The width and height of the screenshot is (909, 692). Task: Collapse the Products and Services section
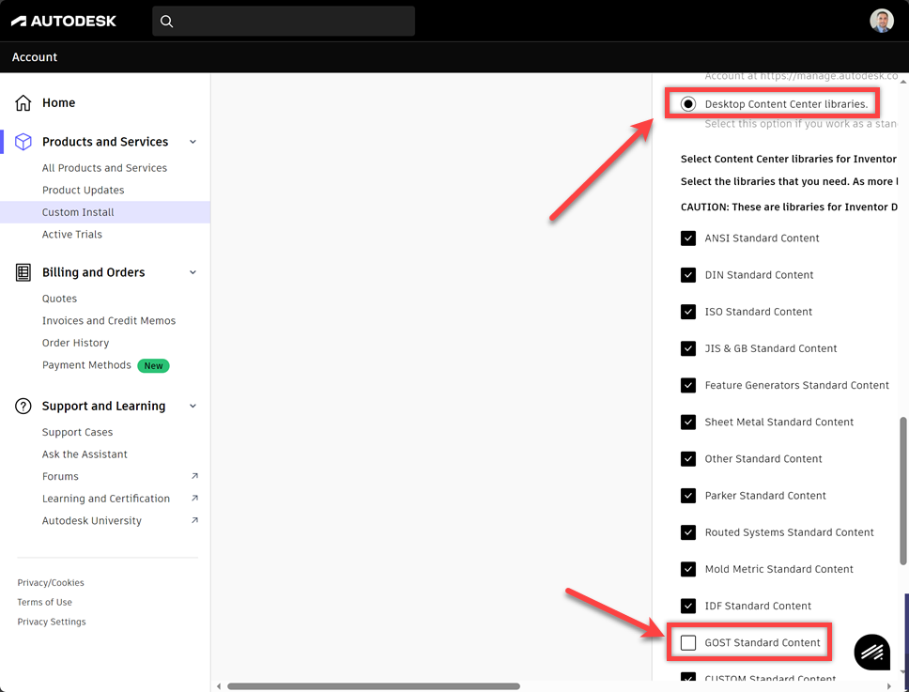point(193,141)
